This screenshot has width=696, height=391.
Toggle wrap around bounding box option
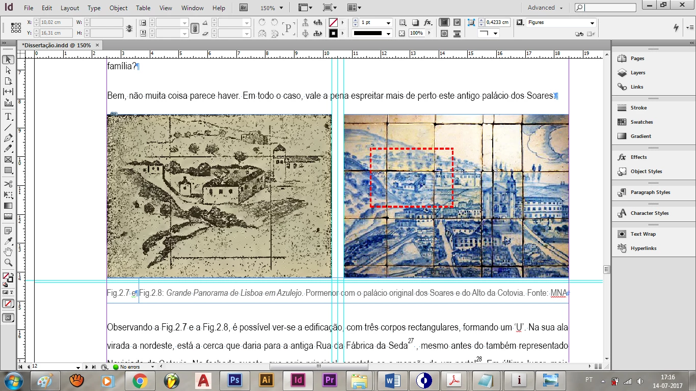[x=457, y=22]
